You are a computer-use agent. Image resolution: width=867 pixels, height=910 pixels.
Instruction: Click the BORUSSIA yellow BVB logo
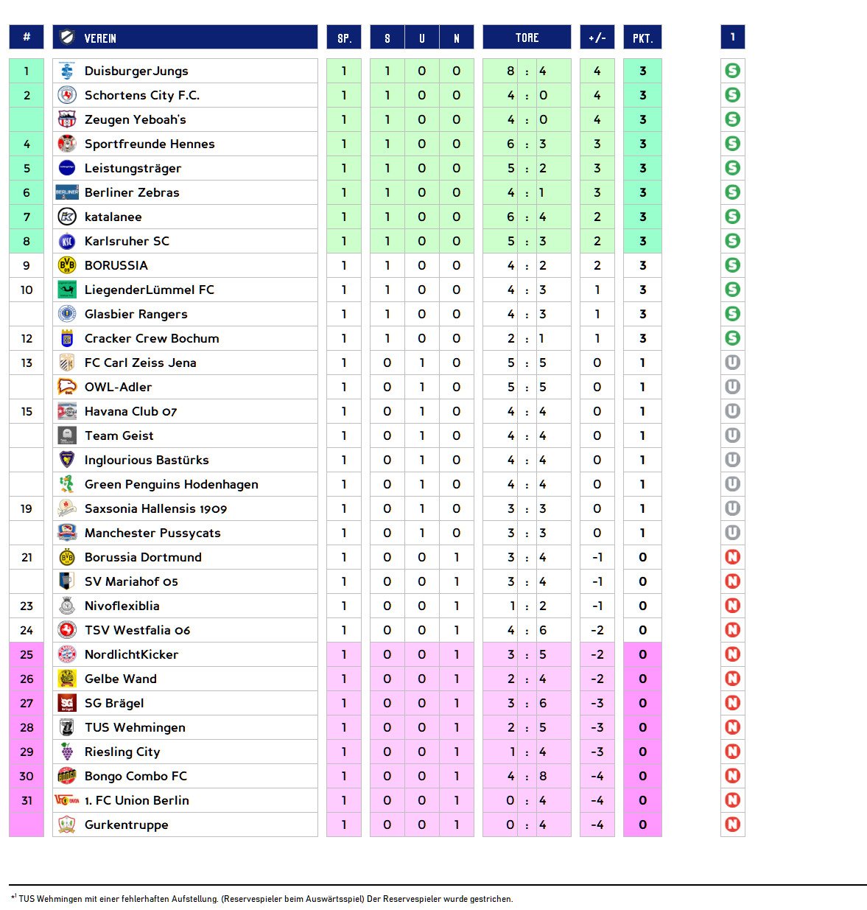click(x=67, y=265)
